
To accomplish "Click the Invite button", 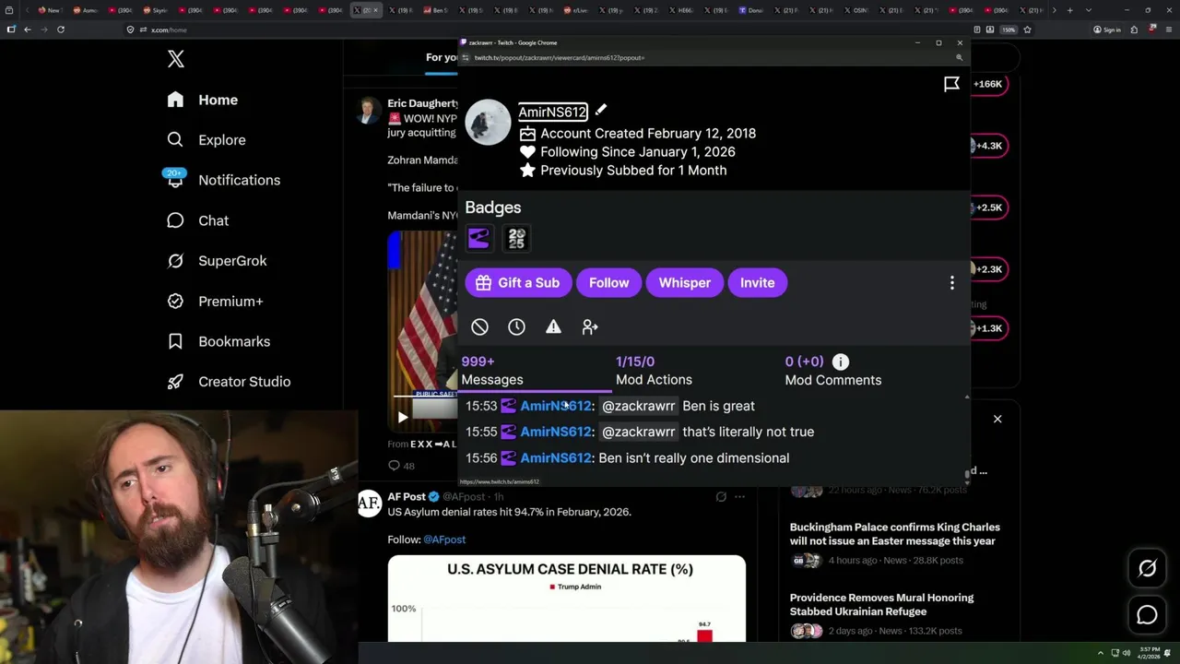I will 758,283.
